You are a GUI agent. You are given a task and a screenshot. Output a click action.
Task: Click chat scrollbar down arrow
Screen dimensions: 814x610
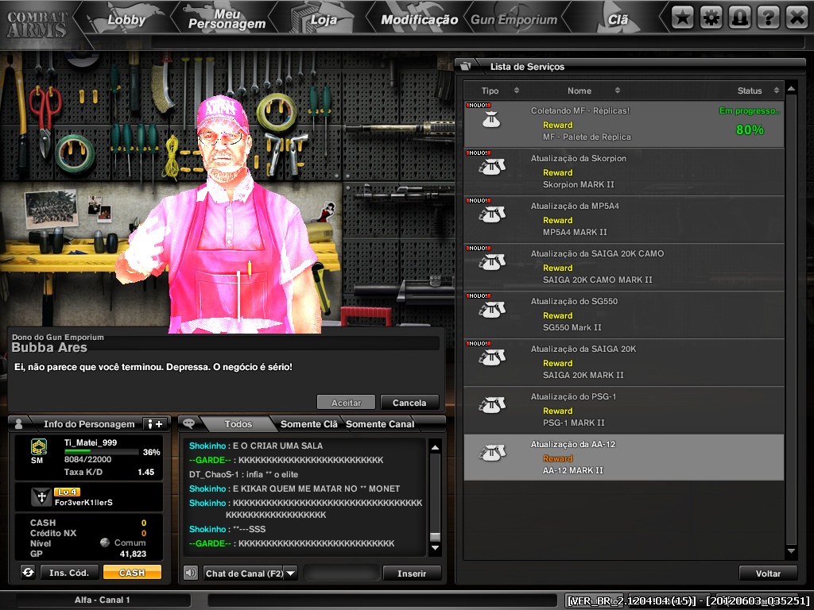(x=435, y=548)
